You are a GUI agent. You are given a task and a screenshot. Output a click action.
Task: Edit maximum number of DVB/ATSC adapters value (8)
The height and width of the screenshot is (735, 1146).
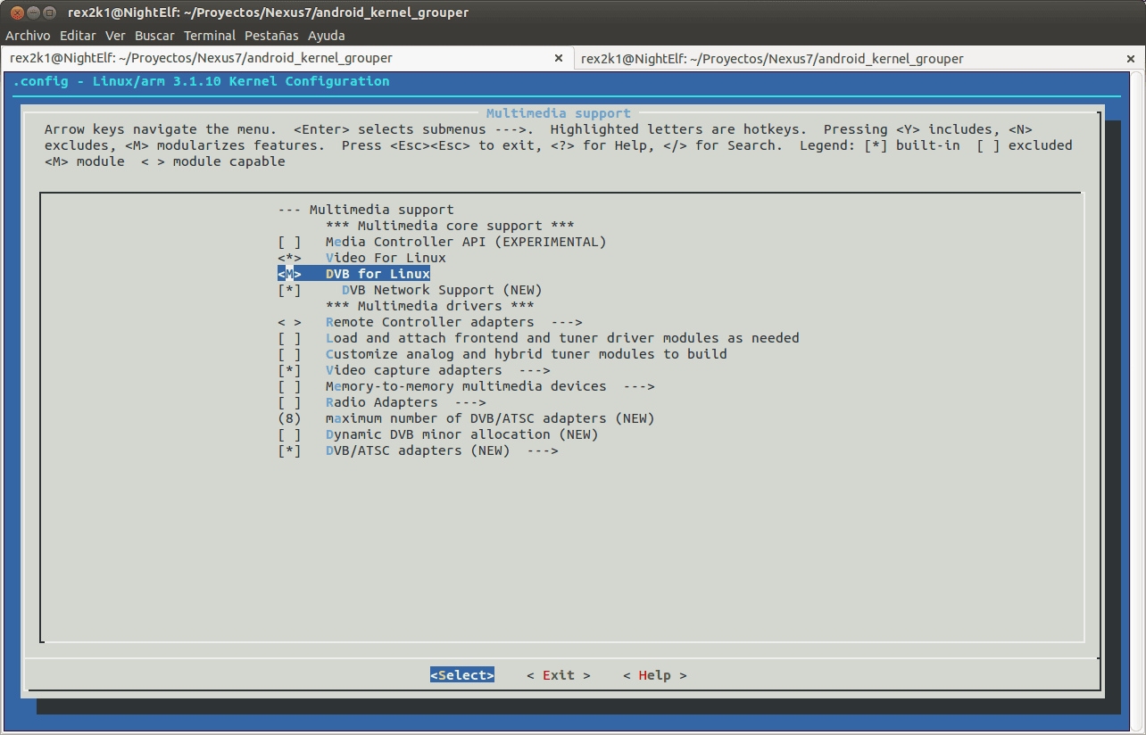tap(289, 418)
